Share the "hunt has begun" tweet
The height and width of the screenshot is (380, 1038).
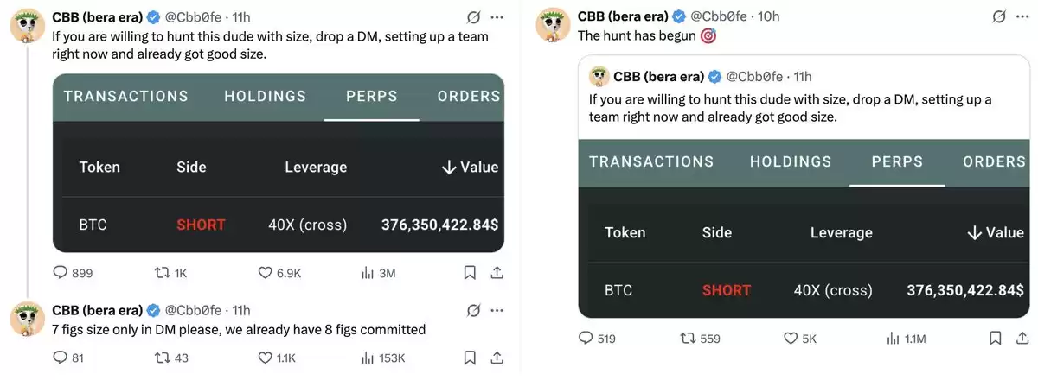point(1022,339)
